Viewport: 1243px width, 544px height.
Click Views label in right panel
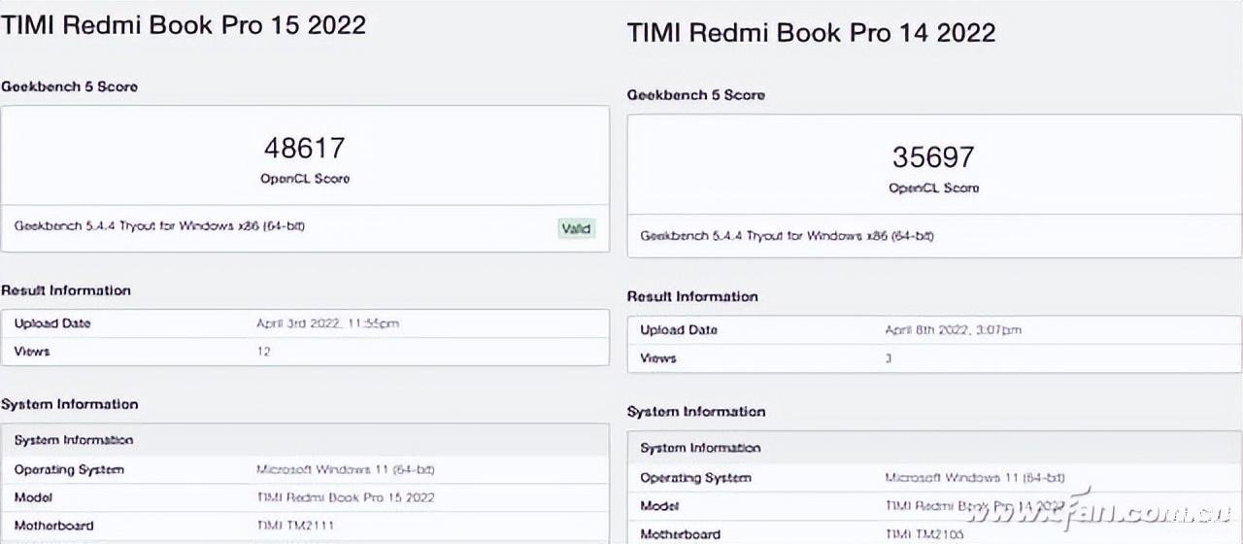(658, 358)
